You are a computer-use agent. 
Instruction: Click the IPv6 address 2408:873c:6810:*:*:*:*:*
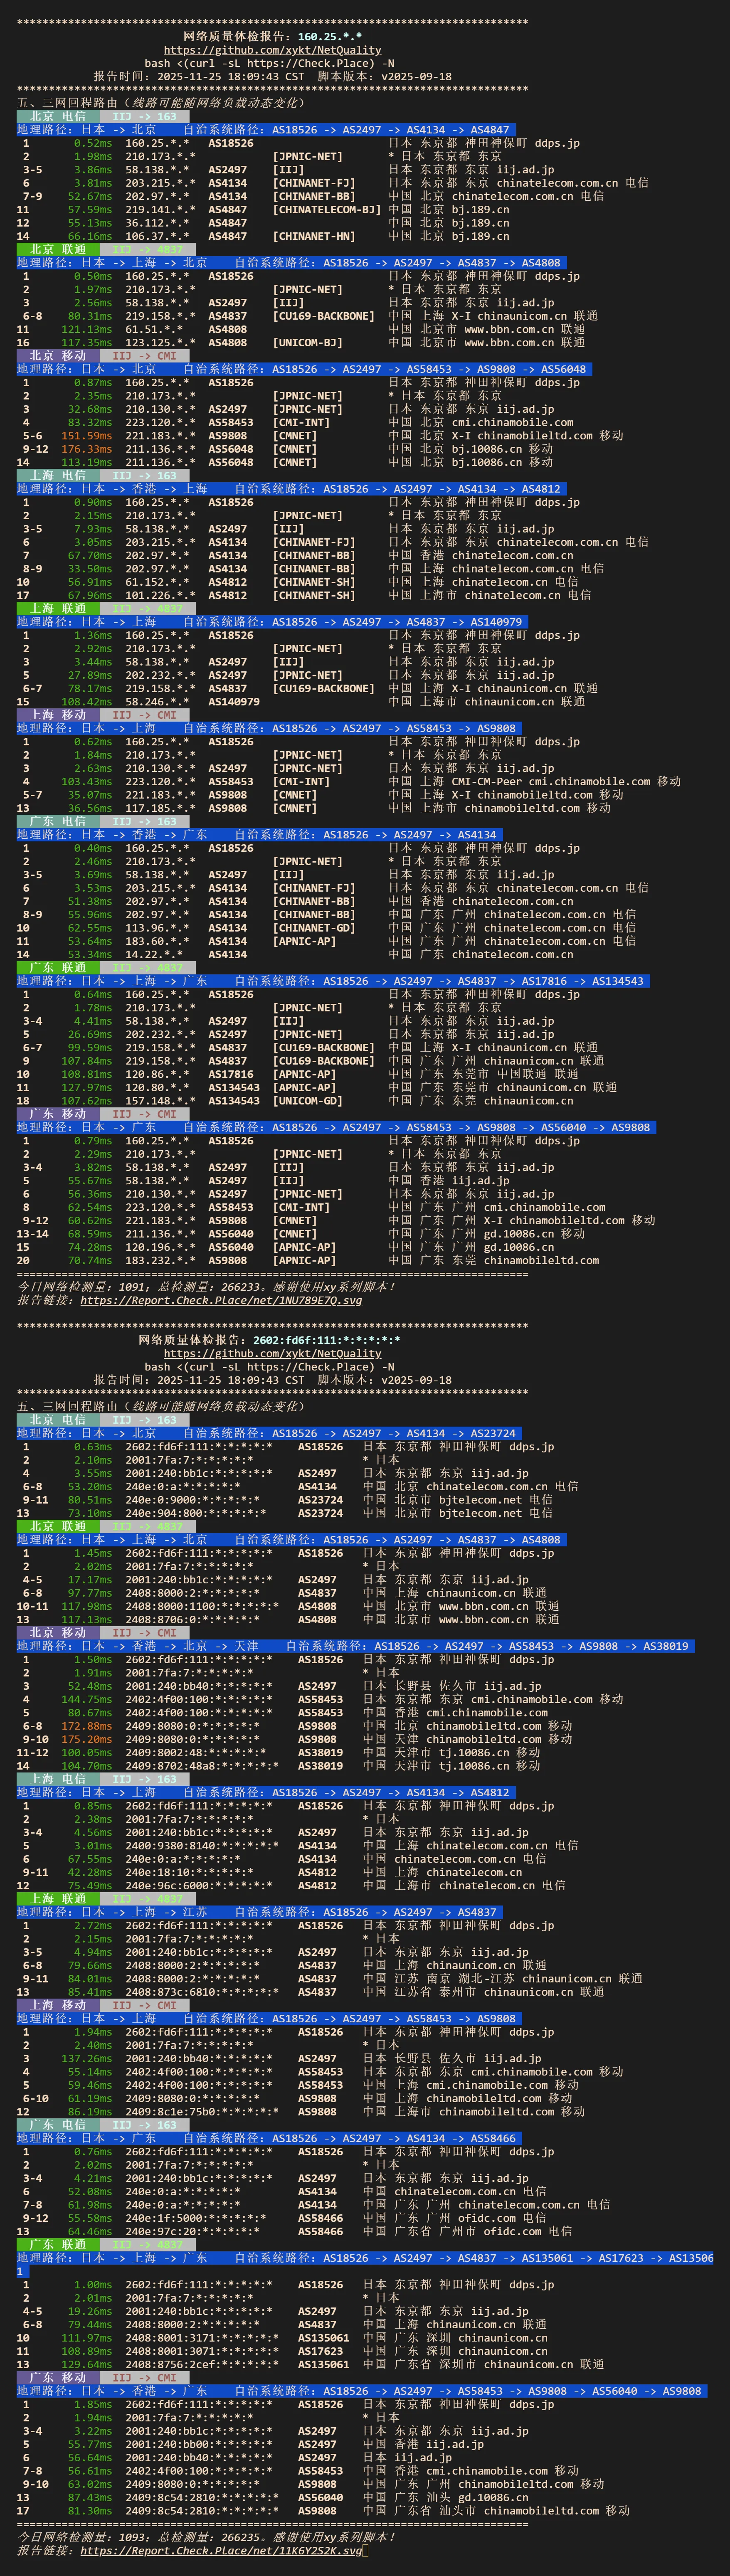(202, 1991)
